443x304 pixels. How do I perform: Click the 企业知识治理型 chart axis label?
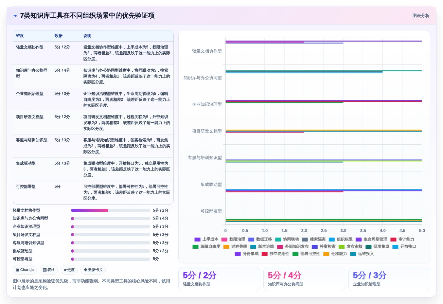point(207,104)
